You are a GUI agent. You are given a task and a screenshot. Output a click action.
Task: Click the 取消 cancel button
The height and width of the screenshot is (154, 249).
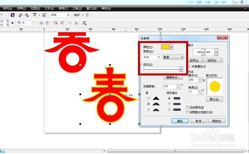click(x=198, y=121)
